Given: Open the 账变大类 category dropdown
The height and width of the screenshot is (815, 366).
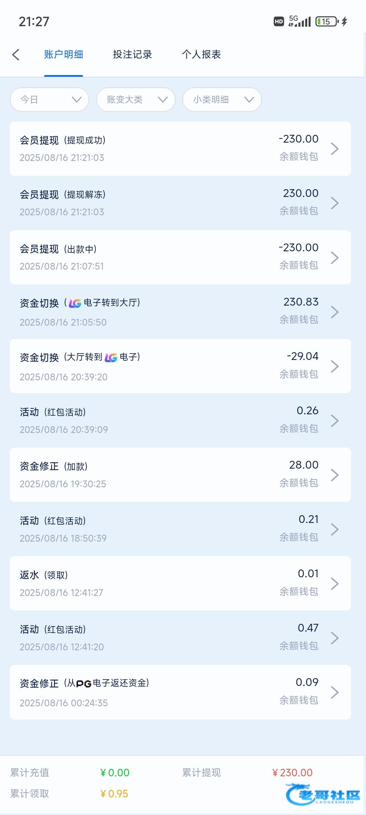Looking at the screenshot, I should coord(136,99).
